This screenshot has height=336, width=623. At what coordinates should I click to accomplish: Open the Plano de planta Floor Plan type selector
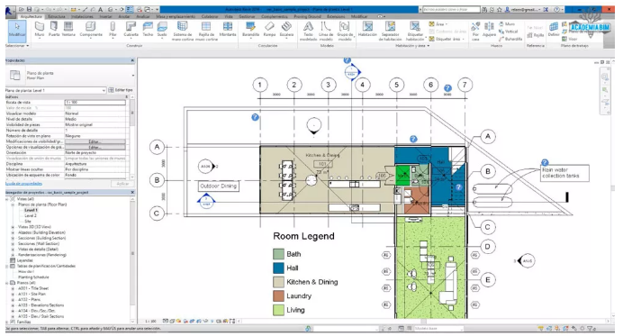pos(71,75)
